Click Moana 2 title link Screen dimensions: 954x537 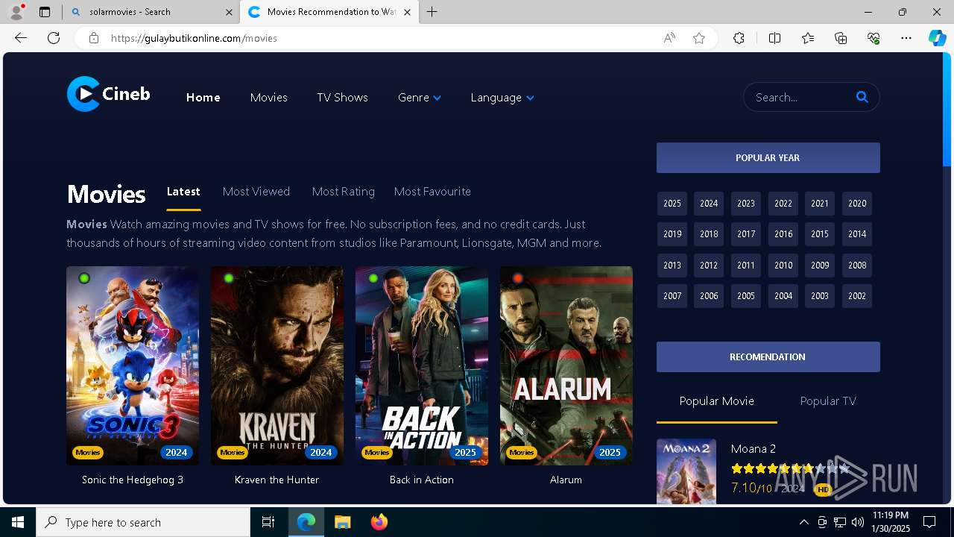(754, 448)
